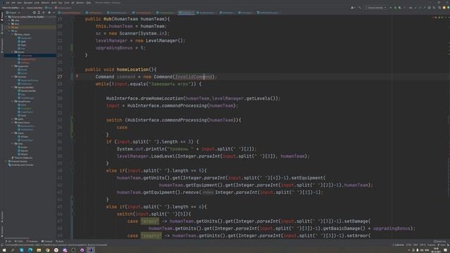Image resolution: width=450 pixels, height=253 pixels.
Task: Click the Expand All icon in Project panel
Action: (39, 13)
